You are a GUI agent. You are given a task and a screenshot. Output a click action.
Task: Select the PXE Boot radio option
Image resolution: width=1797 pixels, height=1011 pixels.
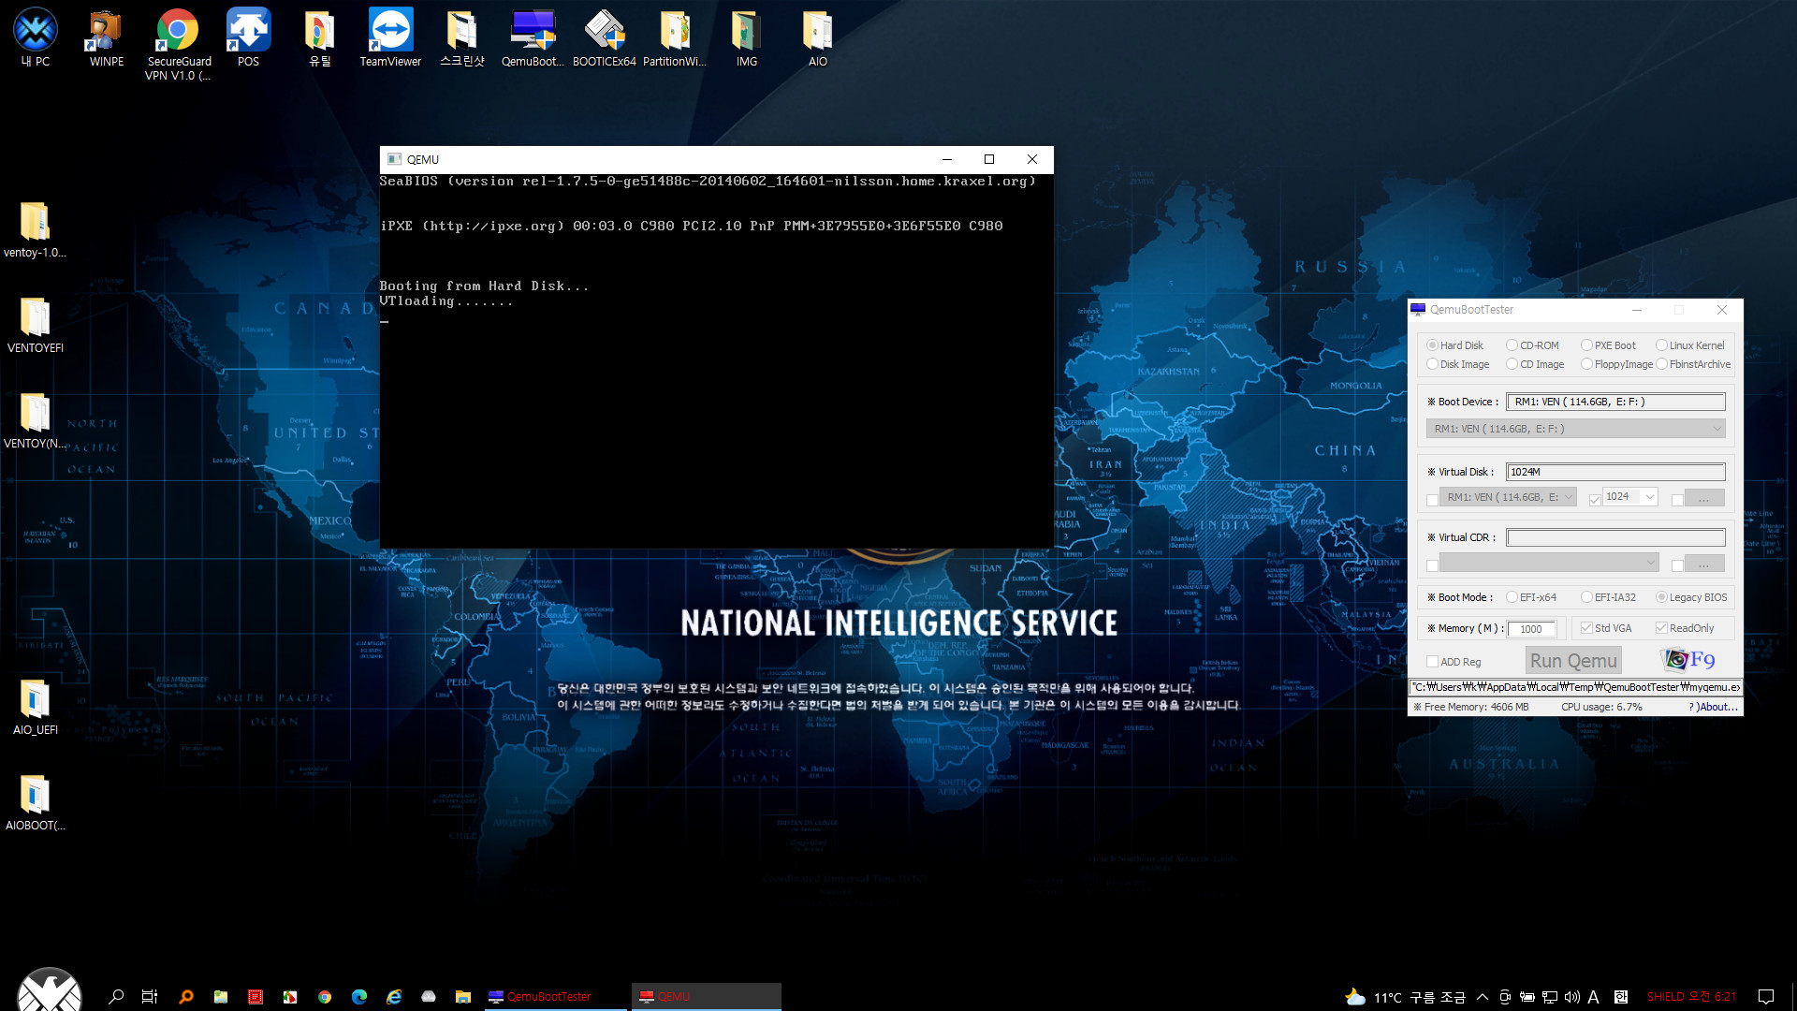(x=1609, y=345)
